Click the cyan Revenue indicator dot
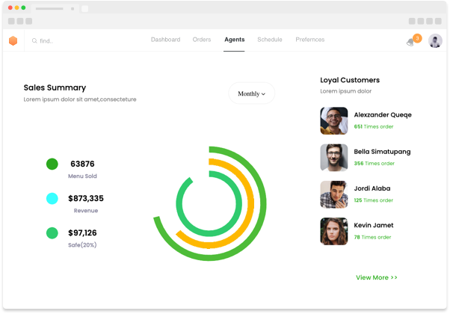This screenshot has width=450, height=314. coord(52,198)
